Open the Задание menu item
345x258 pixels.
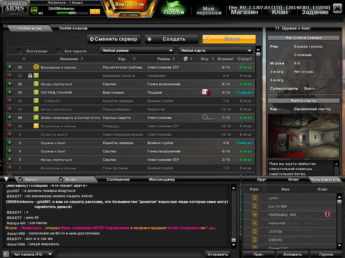click(315, 12)
